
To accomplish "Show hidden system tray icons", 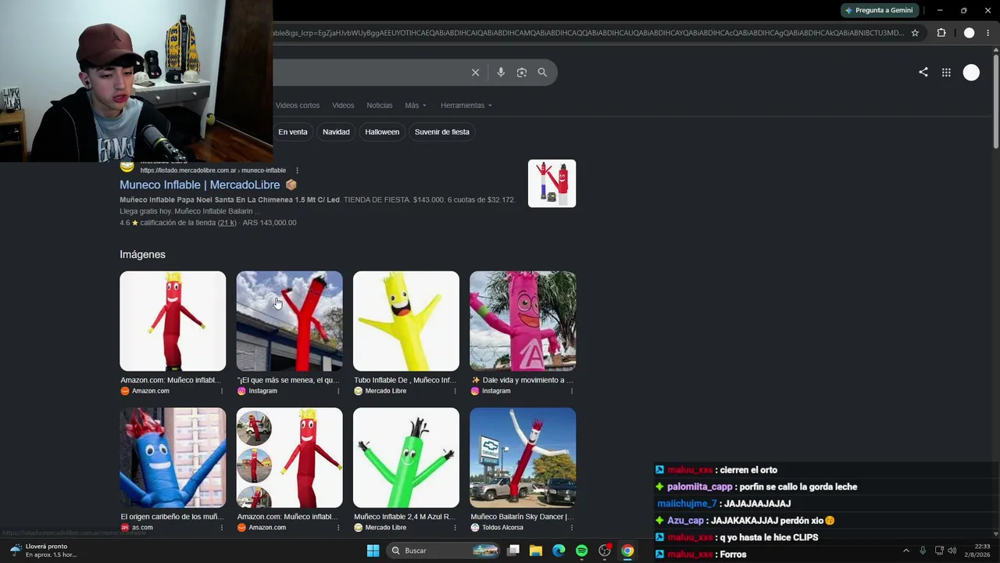I will tap(906, 550).
